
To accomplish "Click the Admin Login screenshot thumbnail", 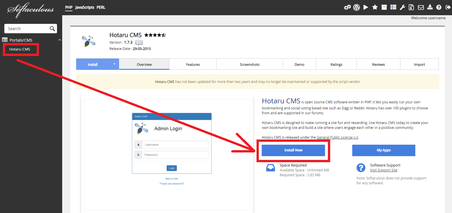I will 167,154.
